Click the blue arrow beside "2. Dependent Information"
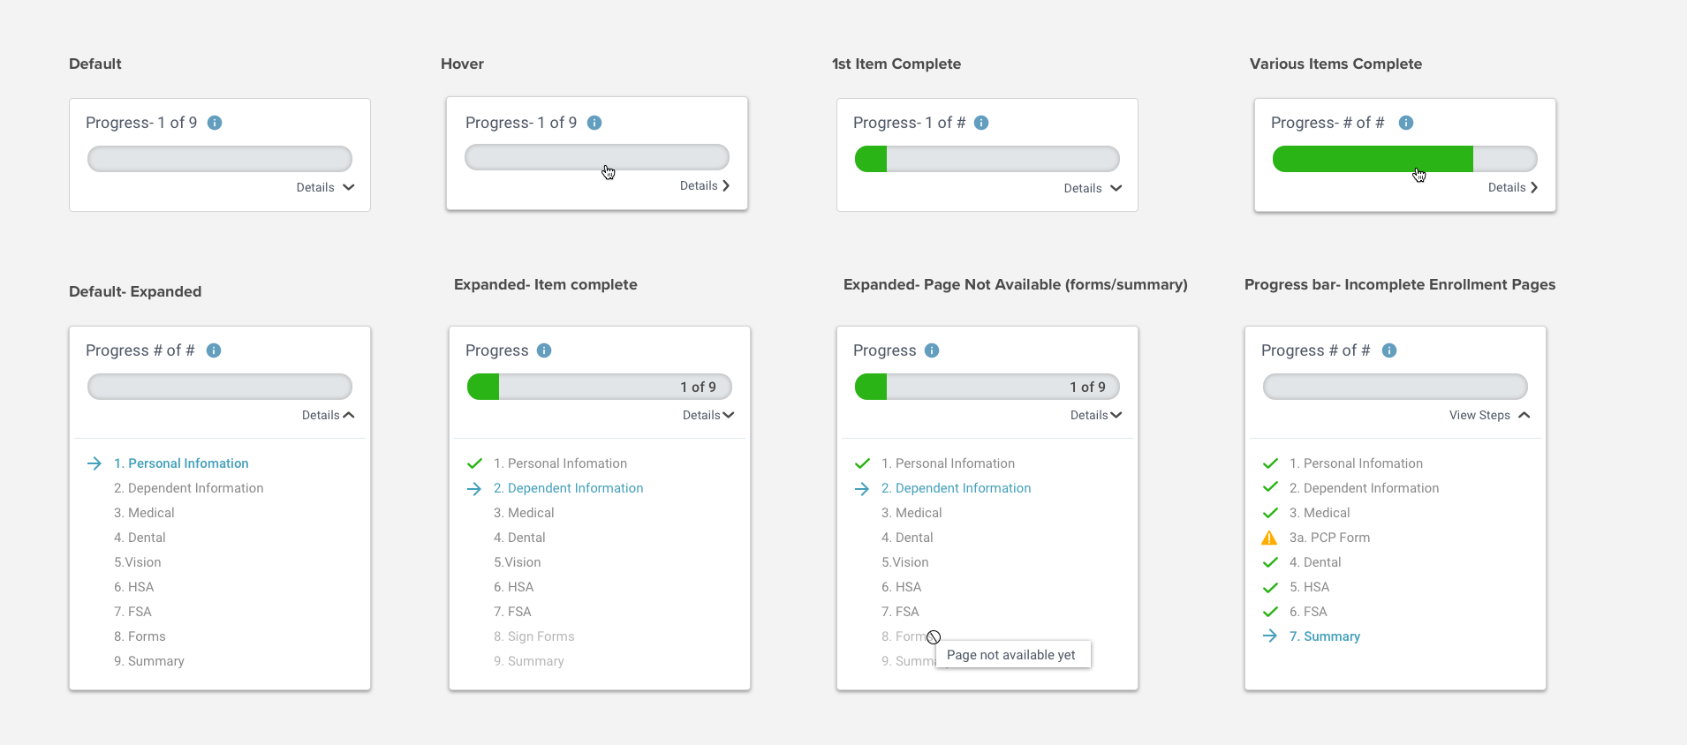Image resolution: width=1687 pixels, height=745 pixels. click(474, 488)
